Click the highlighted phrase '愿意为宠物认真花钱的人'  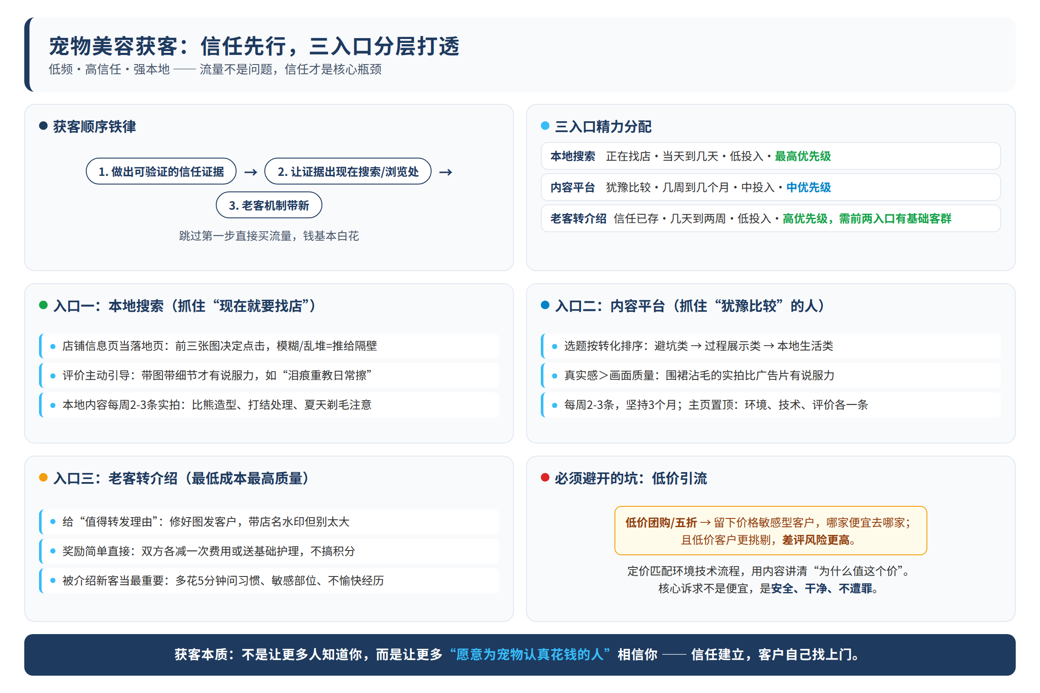[x=530, y=655]
